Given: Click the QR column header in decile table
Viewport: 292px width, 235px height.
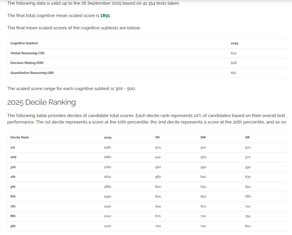Looking at the screenshot, I should pyautogui.click(x=247, y=137).
